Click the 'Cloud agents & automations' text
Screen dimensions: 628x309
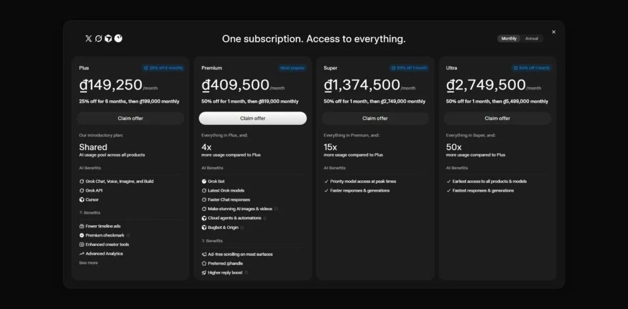pos(234,218)
